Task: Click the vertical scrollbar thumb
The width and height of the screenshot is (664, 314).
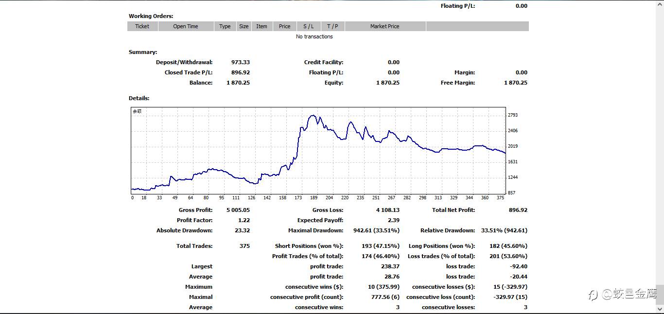Action: [x=660, y=295]
